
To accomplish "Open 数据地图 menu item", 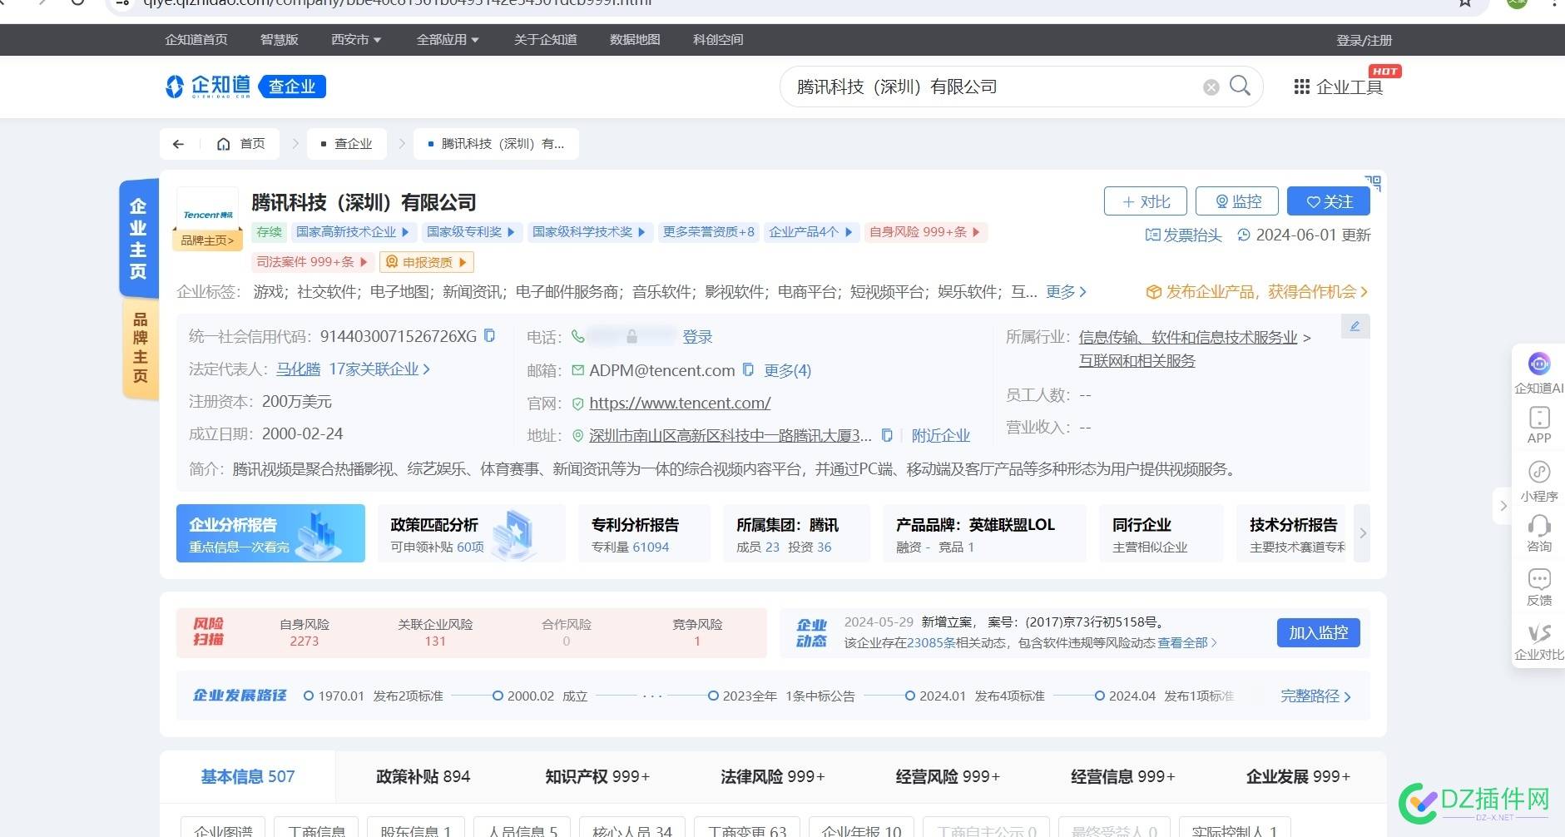I will tap(635, 40).
